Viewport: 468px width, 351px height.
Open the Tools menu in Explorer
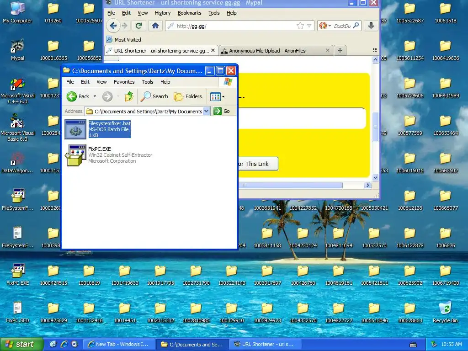click(148, 82)
